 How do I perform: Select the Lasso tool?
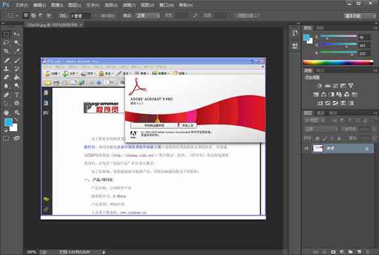[x=7, y=43]
